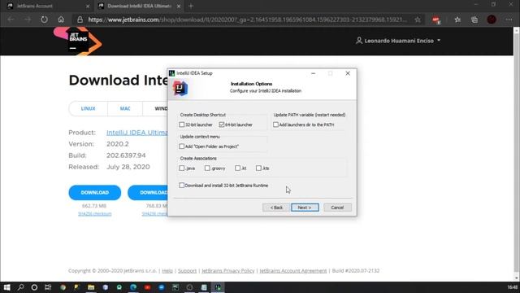Screen dimensions: 520x293
Task: Click Back in the setup dialog
Action: tap(276, 208)
